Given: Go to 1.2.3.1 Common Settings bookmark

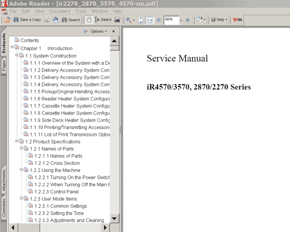Looking at the screenshot, I should 61,206.
